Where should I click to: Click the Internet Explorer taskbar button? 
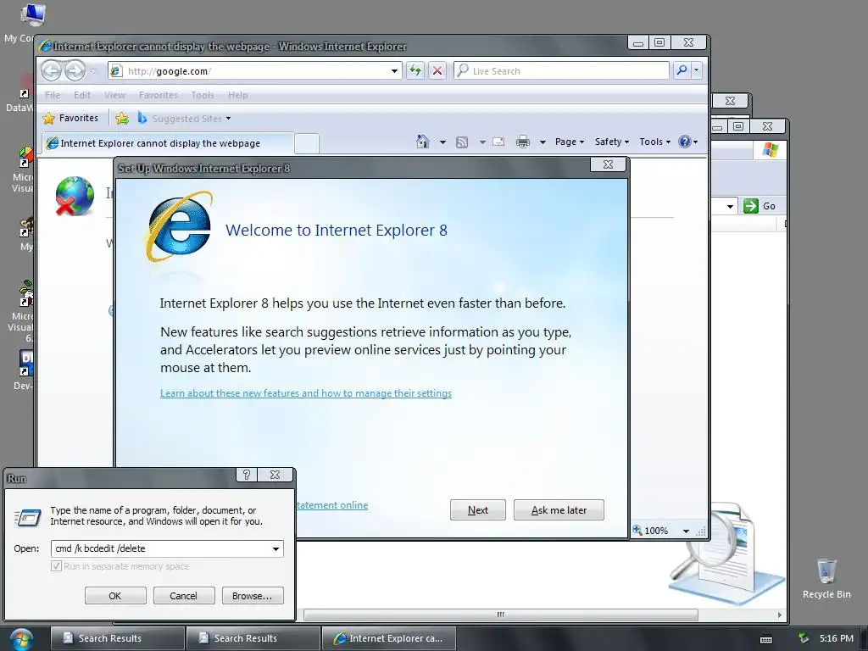click(388, 638)
